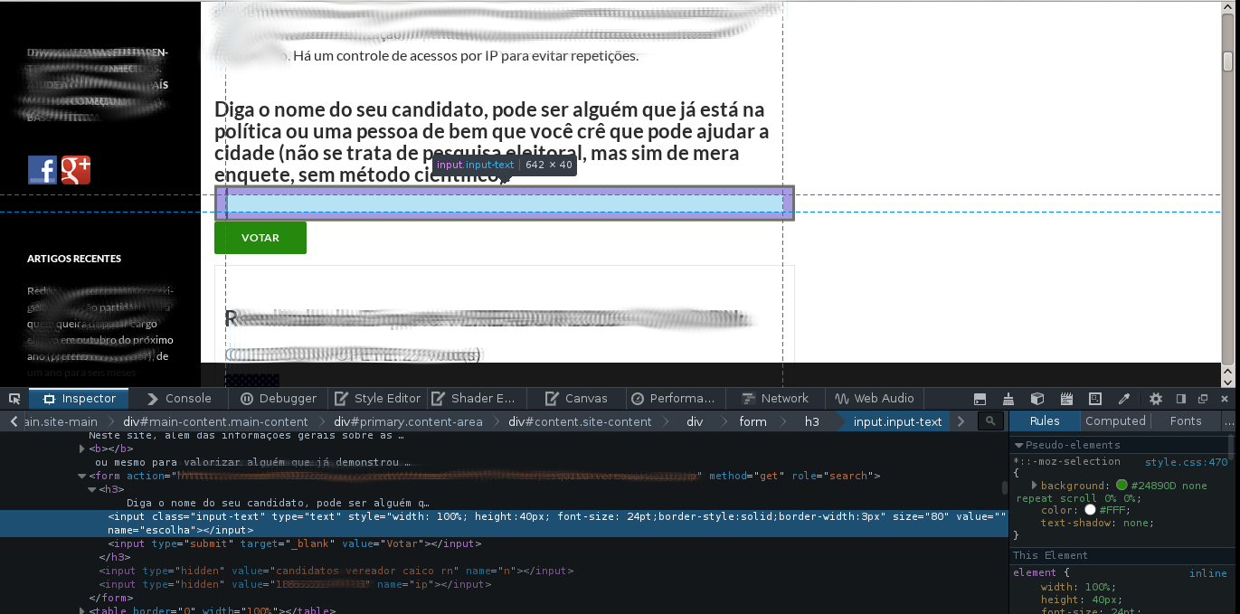
Task: Click the Facebook icon in sidebar
Action: point(43,170)
